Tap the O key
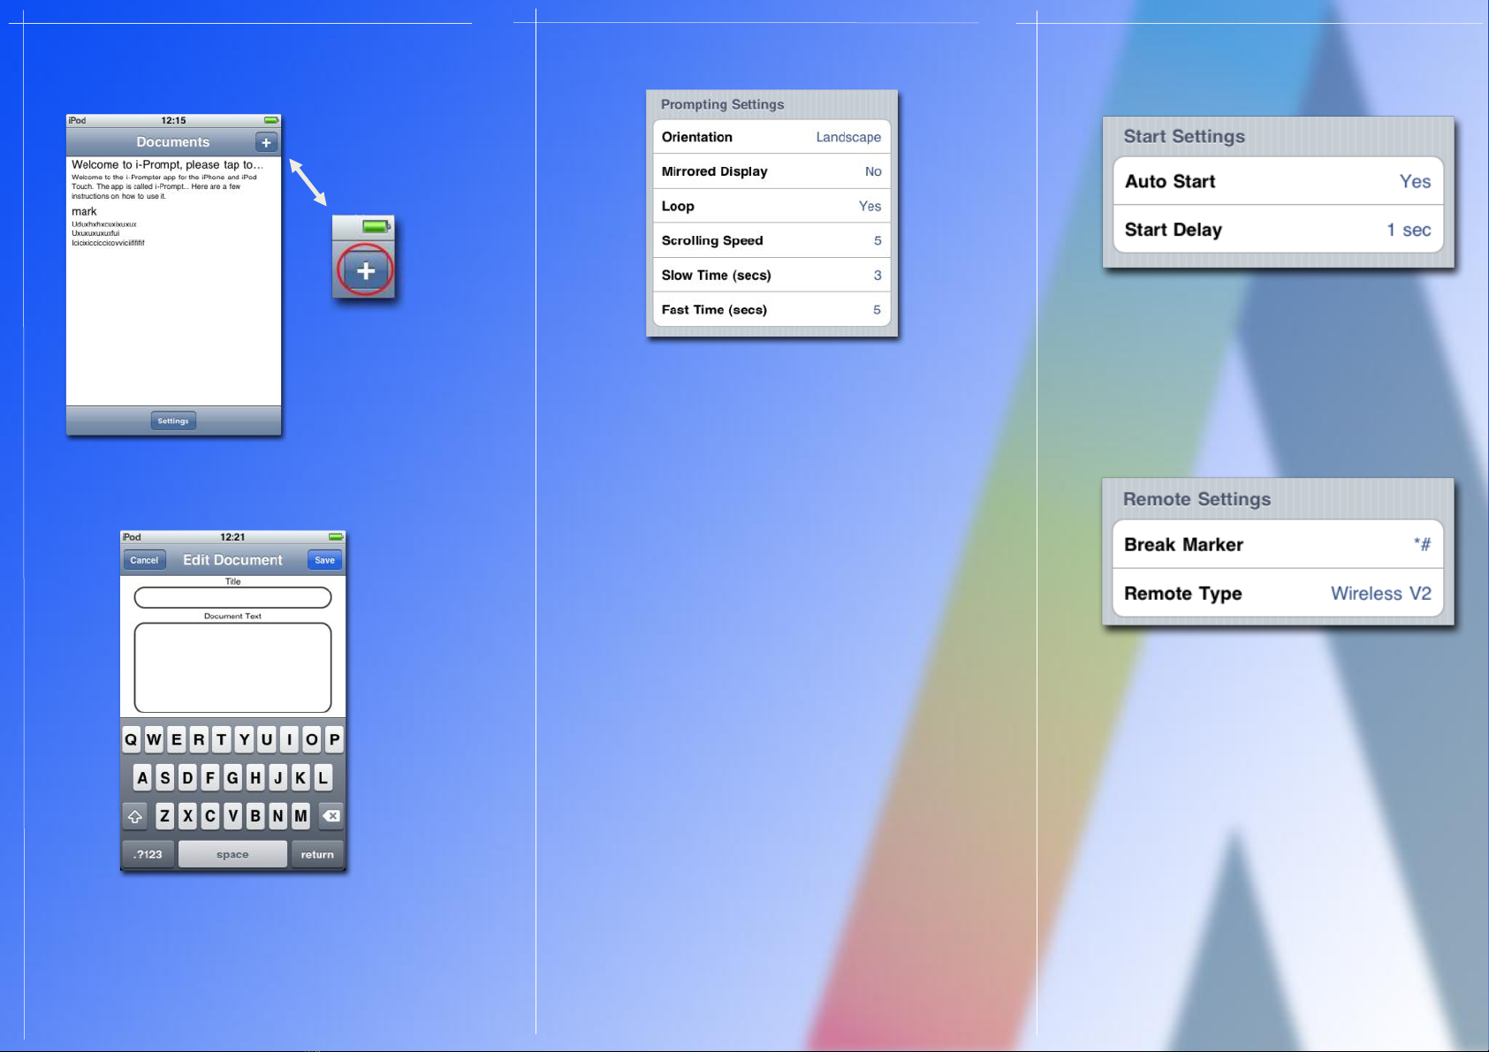Viewport: 1489px width, 1052px height. click(x=312, y=739)
